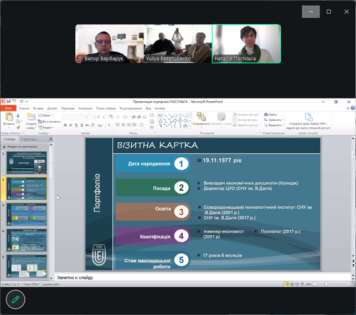
Task: Click the font color (A) button
Action: click(109, 125)
